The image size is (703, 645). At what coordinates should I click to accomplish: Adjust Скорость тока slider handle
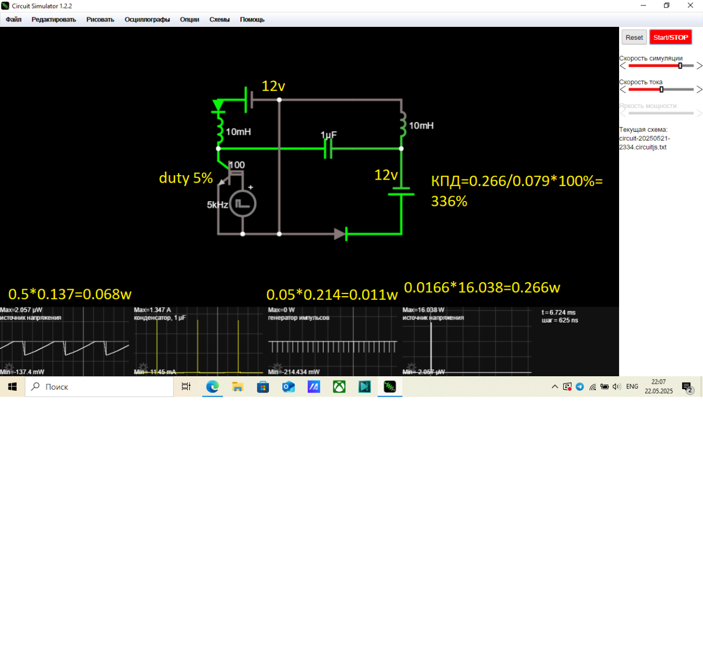click(662, 89)
